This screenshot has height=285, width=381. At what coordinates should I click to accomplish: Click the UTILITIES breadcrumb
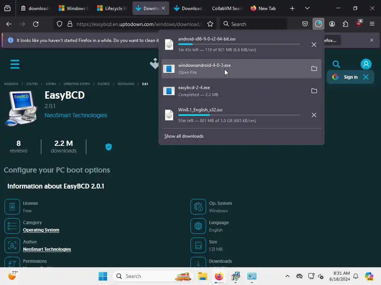coord(32,84)
